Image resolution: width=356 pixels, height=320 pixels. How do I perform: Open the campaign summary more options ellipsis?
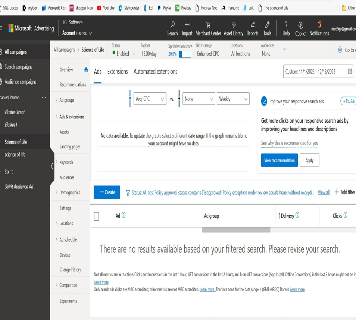pyautogui.click(x=284, y=49)
